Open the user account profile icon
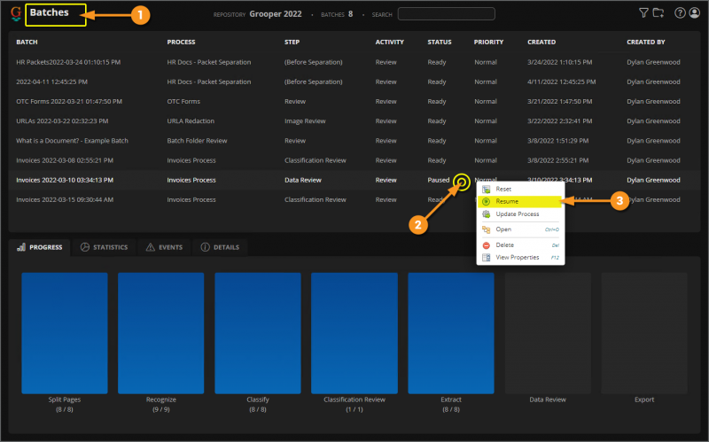The image size is (709, 442). (x=693, y=13)
